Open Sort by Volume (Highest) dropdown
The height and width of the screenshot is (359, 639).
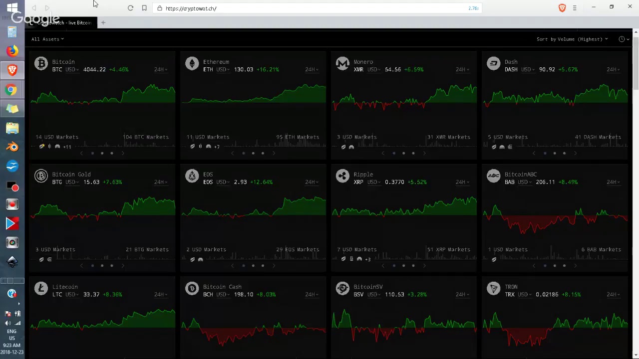click(572, 39)
